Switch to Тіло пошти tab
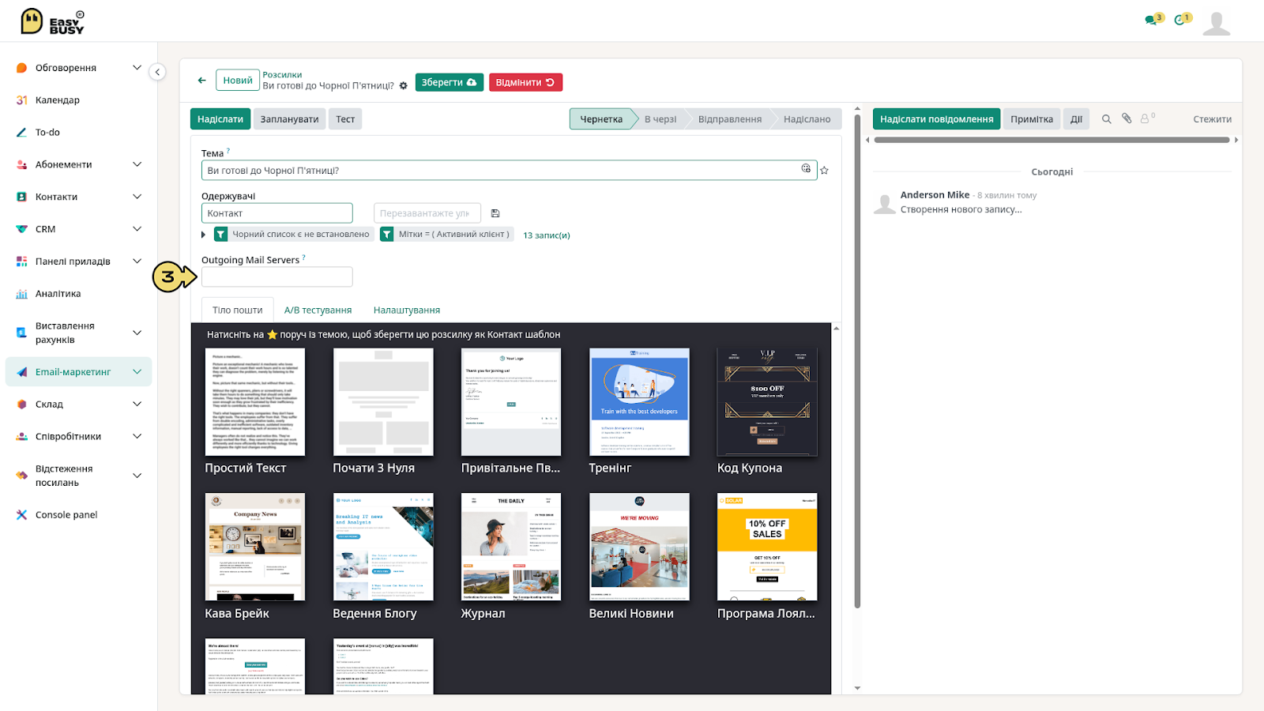 point(237,310)
